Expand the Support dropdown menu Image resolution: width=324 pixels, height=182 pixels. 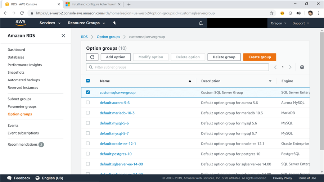[x=301, y=23]
